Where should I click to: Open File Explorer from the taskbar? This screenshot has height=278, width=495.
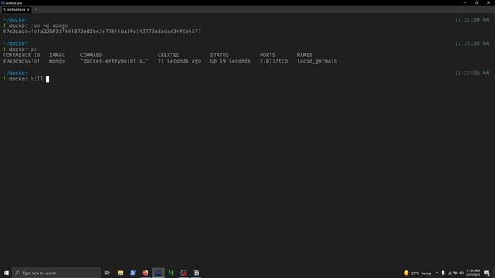click(121, 273)
